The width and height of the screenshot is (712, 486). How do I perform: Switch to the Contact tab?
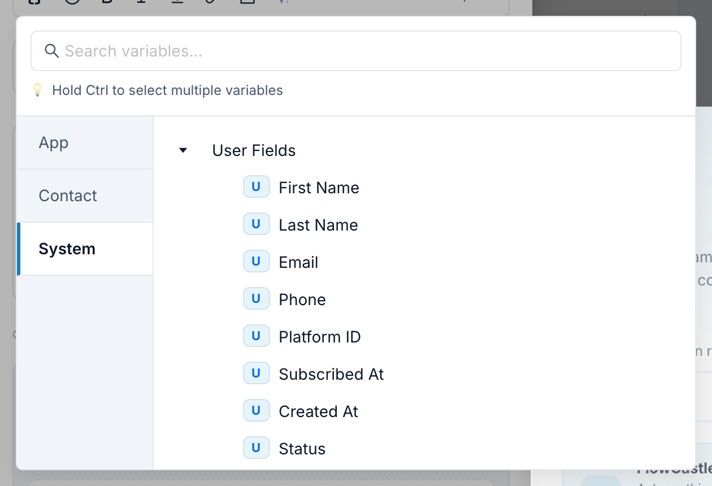click(x=85, y=196)
